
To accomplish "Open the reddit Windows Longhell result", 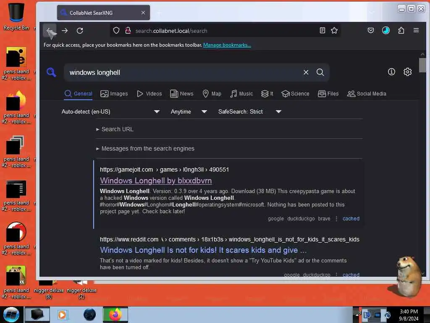I will (x=203, y=250).
